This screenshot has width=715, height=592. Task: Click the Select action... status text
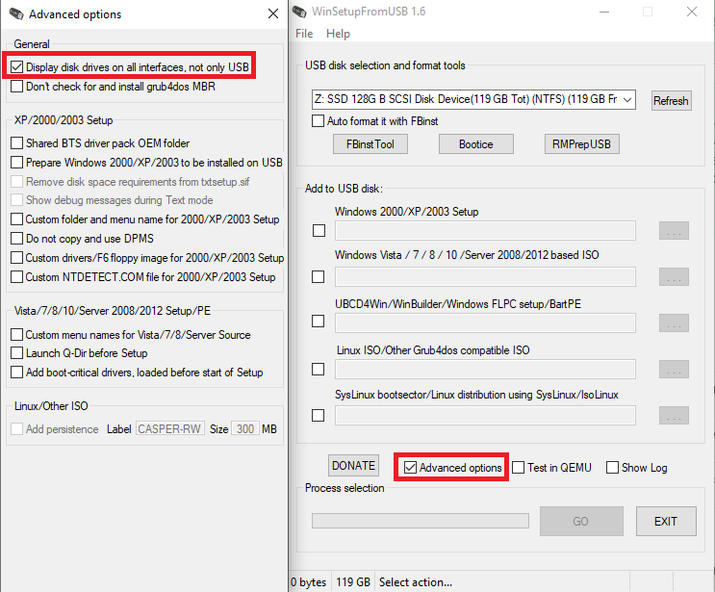pyautogui.click(x=416, y=582)
